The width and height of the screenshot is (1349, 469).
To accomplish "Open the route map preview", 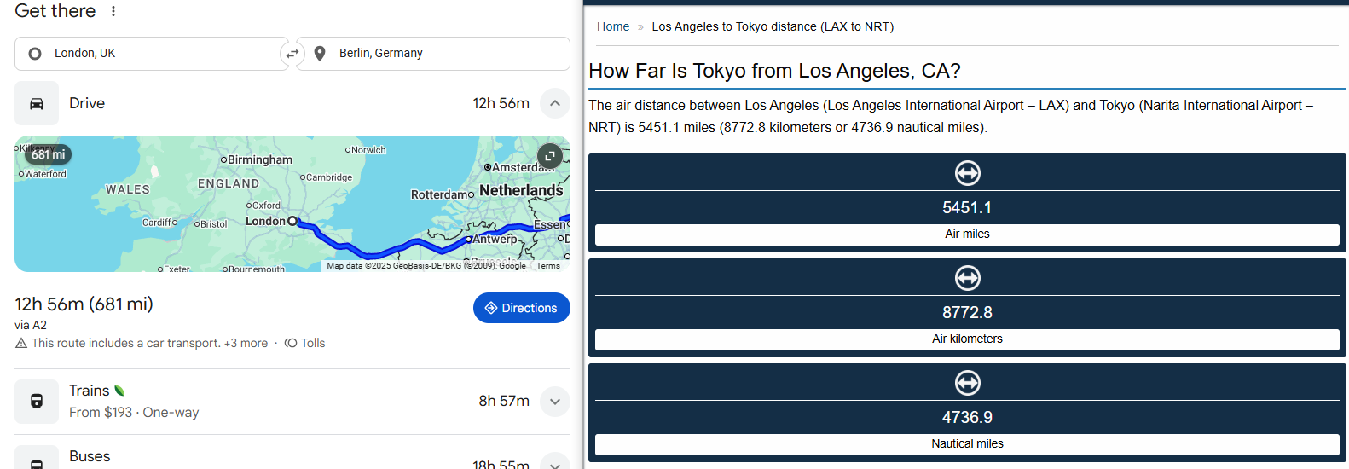I will point(292,204).
